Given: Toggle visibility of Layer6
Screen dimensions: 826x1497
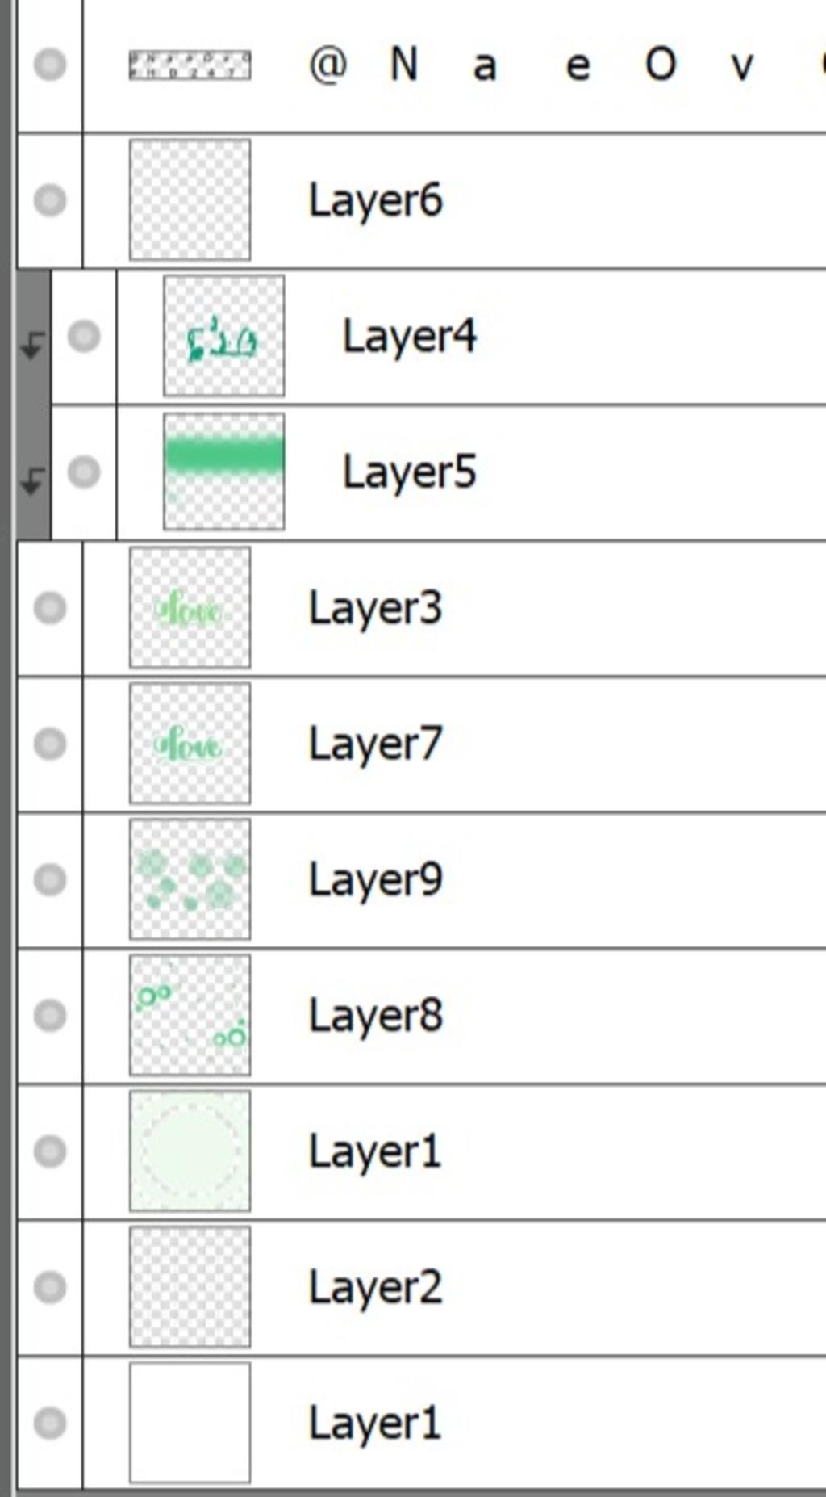Looking at the screenshot, I should point(50,199).
